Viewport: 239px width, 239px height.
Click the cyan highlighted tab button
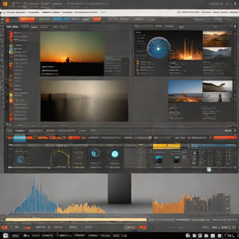point(20,138)
